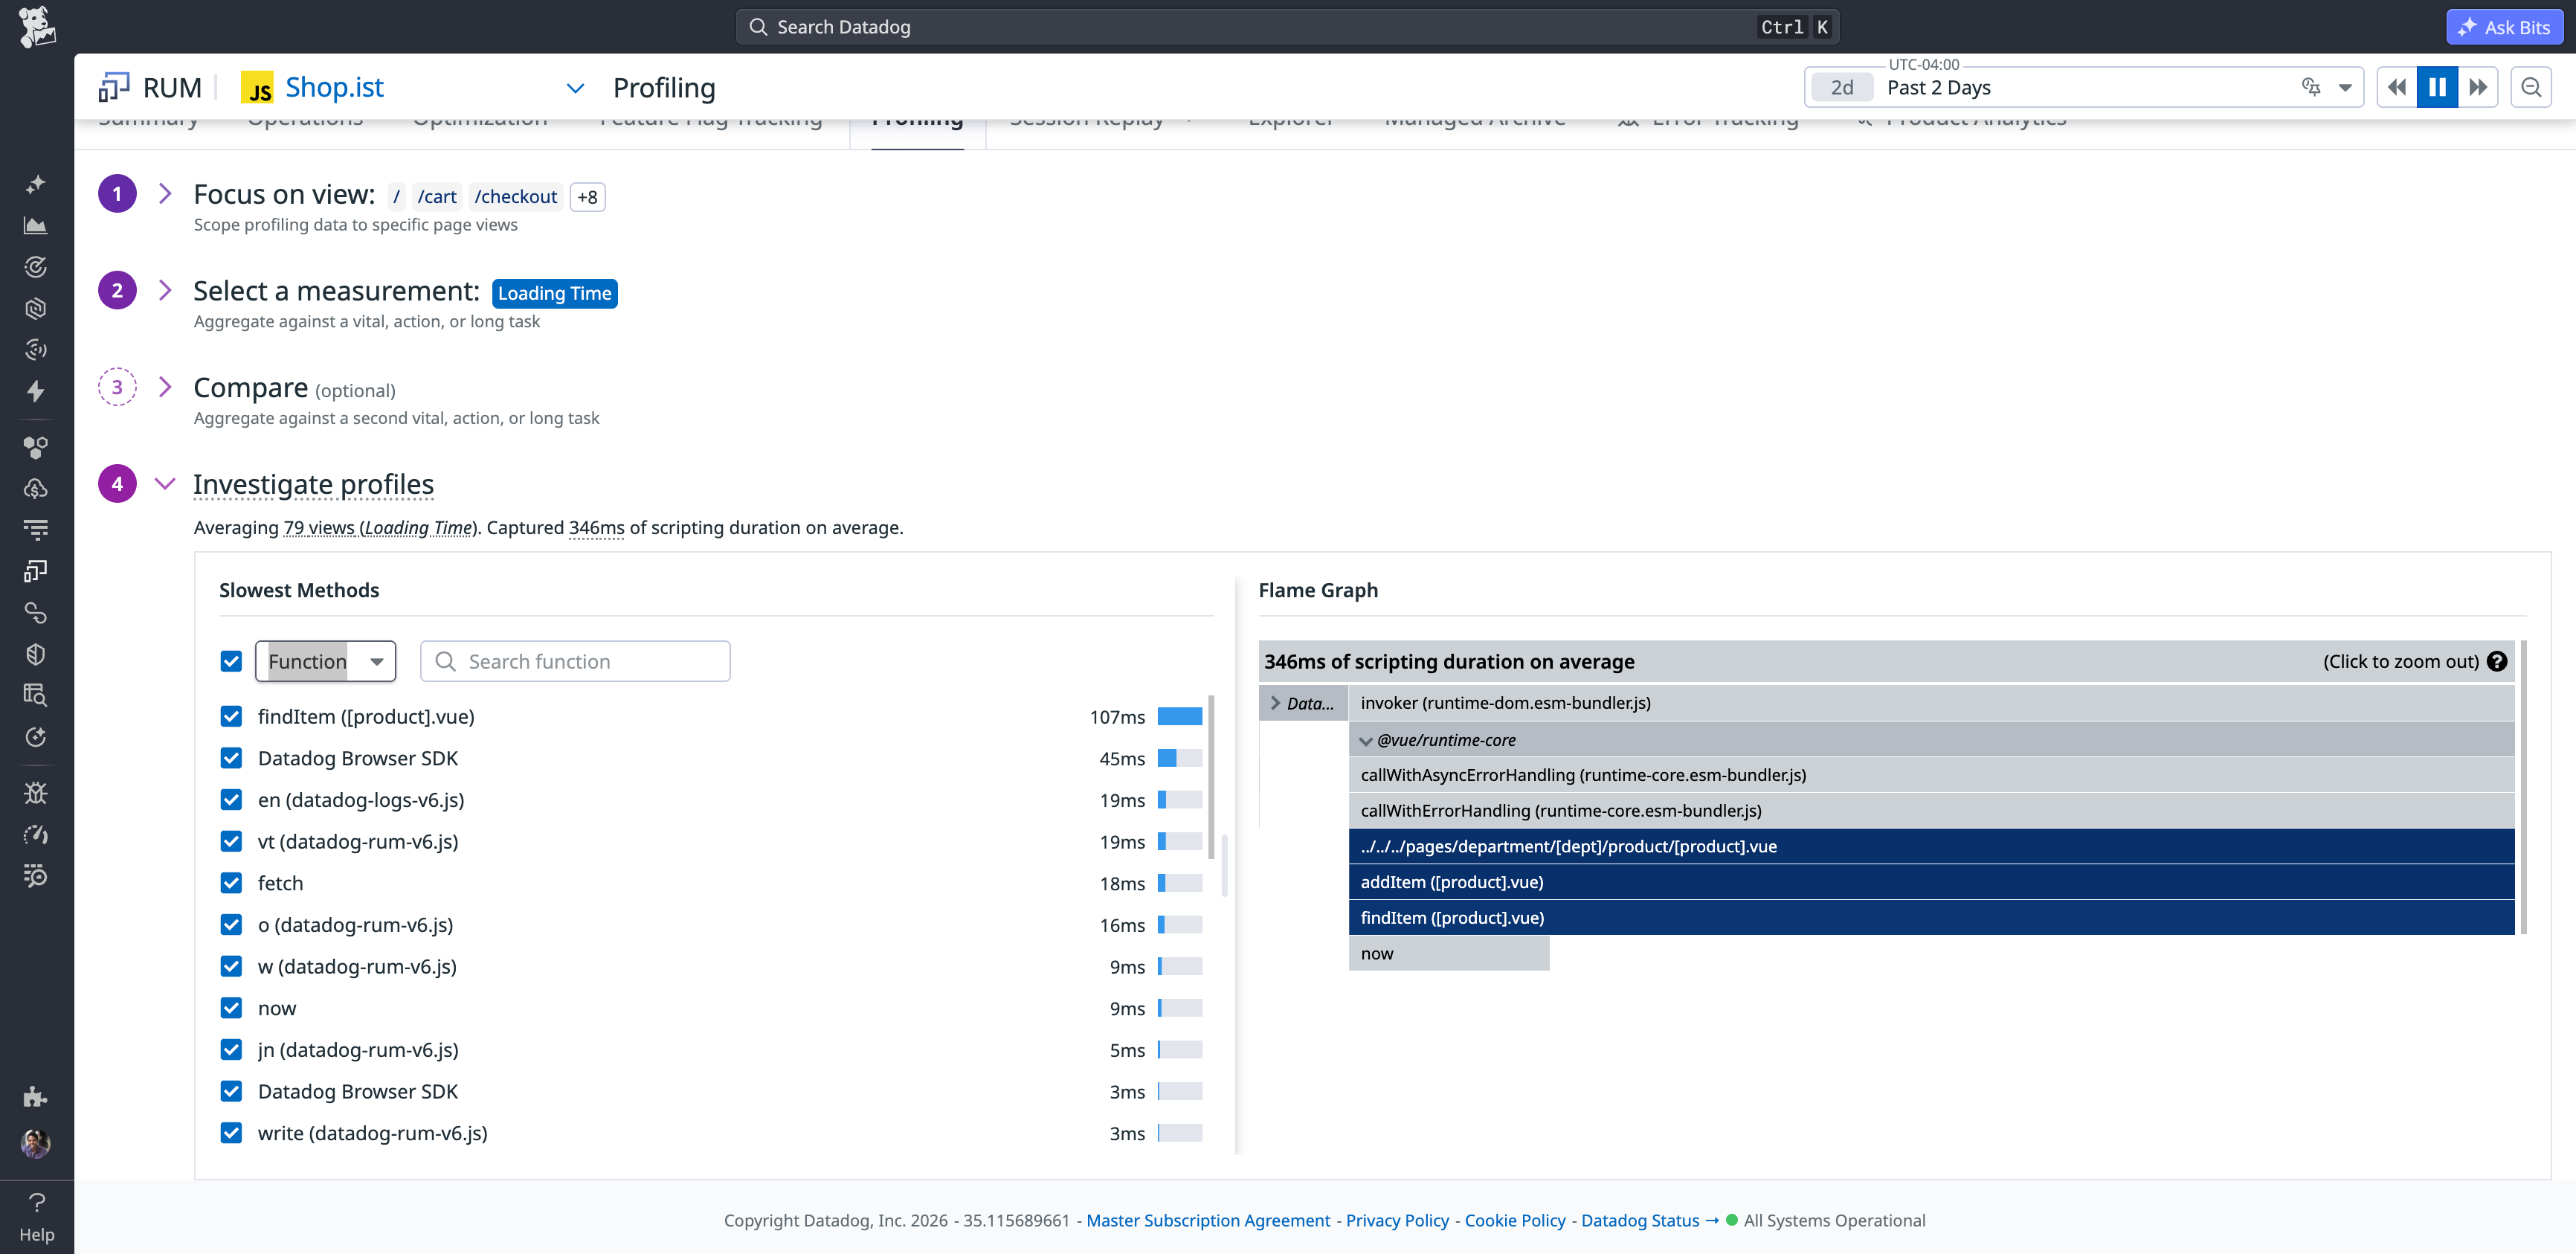Toggle the select-all functions checkbox

231,661
